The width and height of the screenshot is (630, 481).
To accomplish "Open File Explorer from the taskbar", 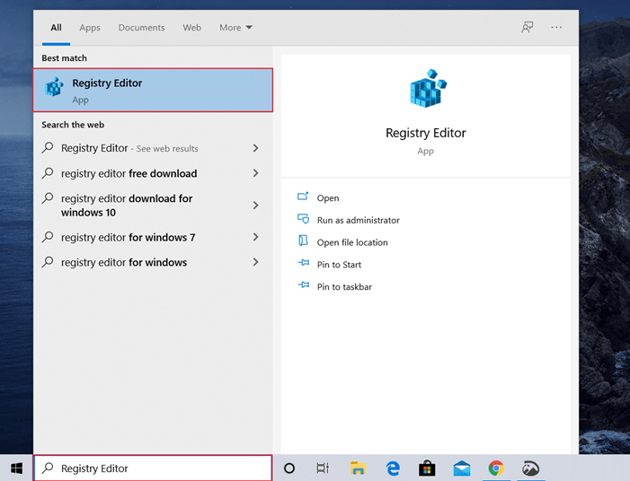I will tap(358, 468).
